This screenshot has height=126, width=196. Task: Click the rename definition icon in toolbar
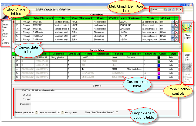coord(169,9)
